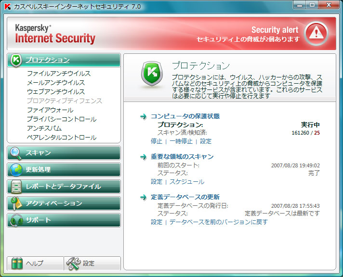Image resolution: width=343 pixels, height=277 pixels.
Task: Open the アクティベーション section
Action: (64, 203)
